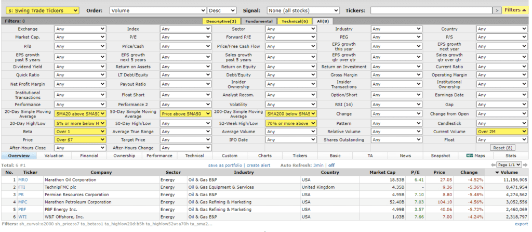This screenshot has width=532, height=232.
Task: Select the TechnipFMC plc company cell
Action: point(101,187)
